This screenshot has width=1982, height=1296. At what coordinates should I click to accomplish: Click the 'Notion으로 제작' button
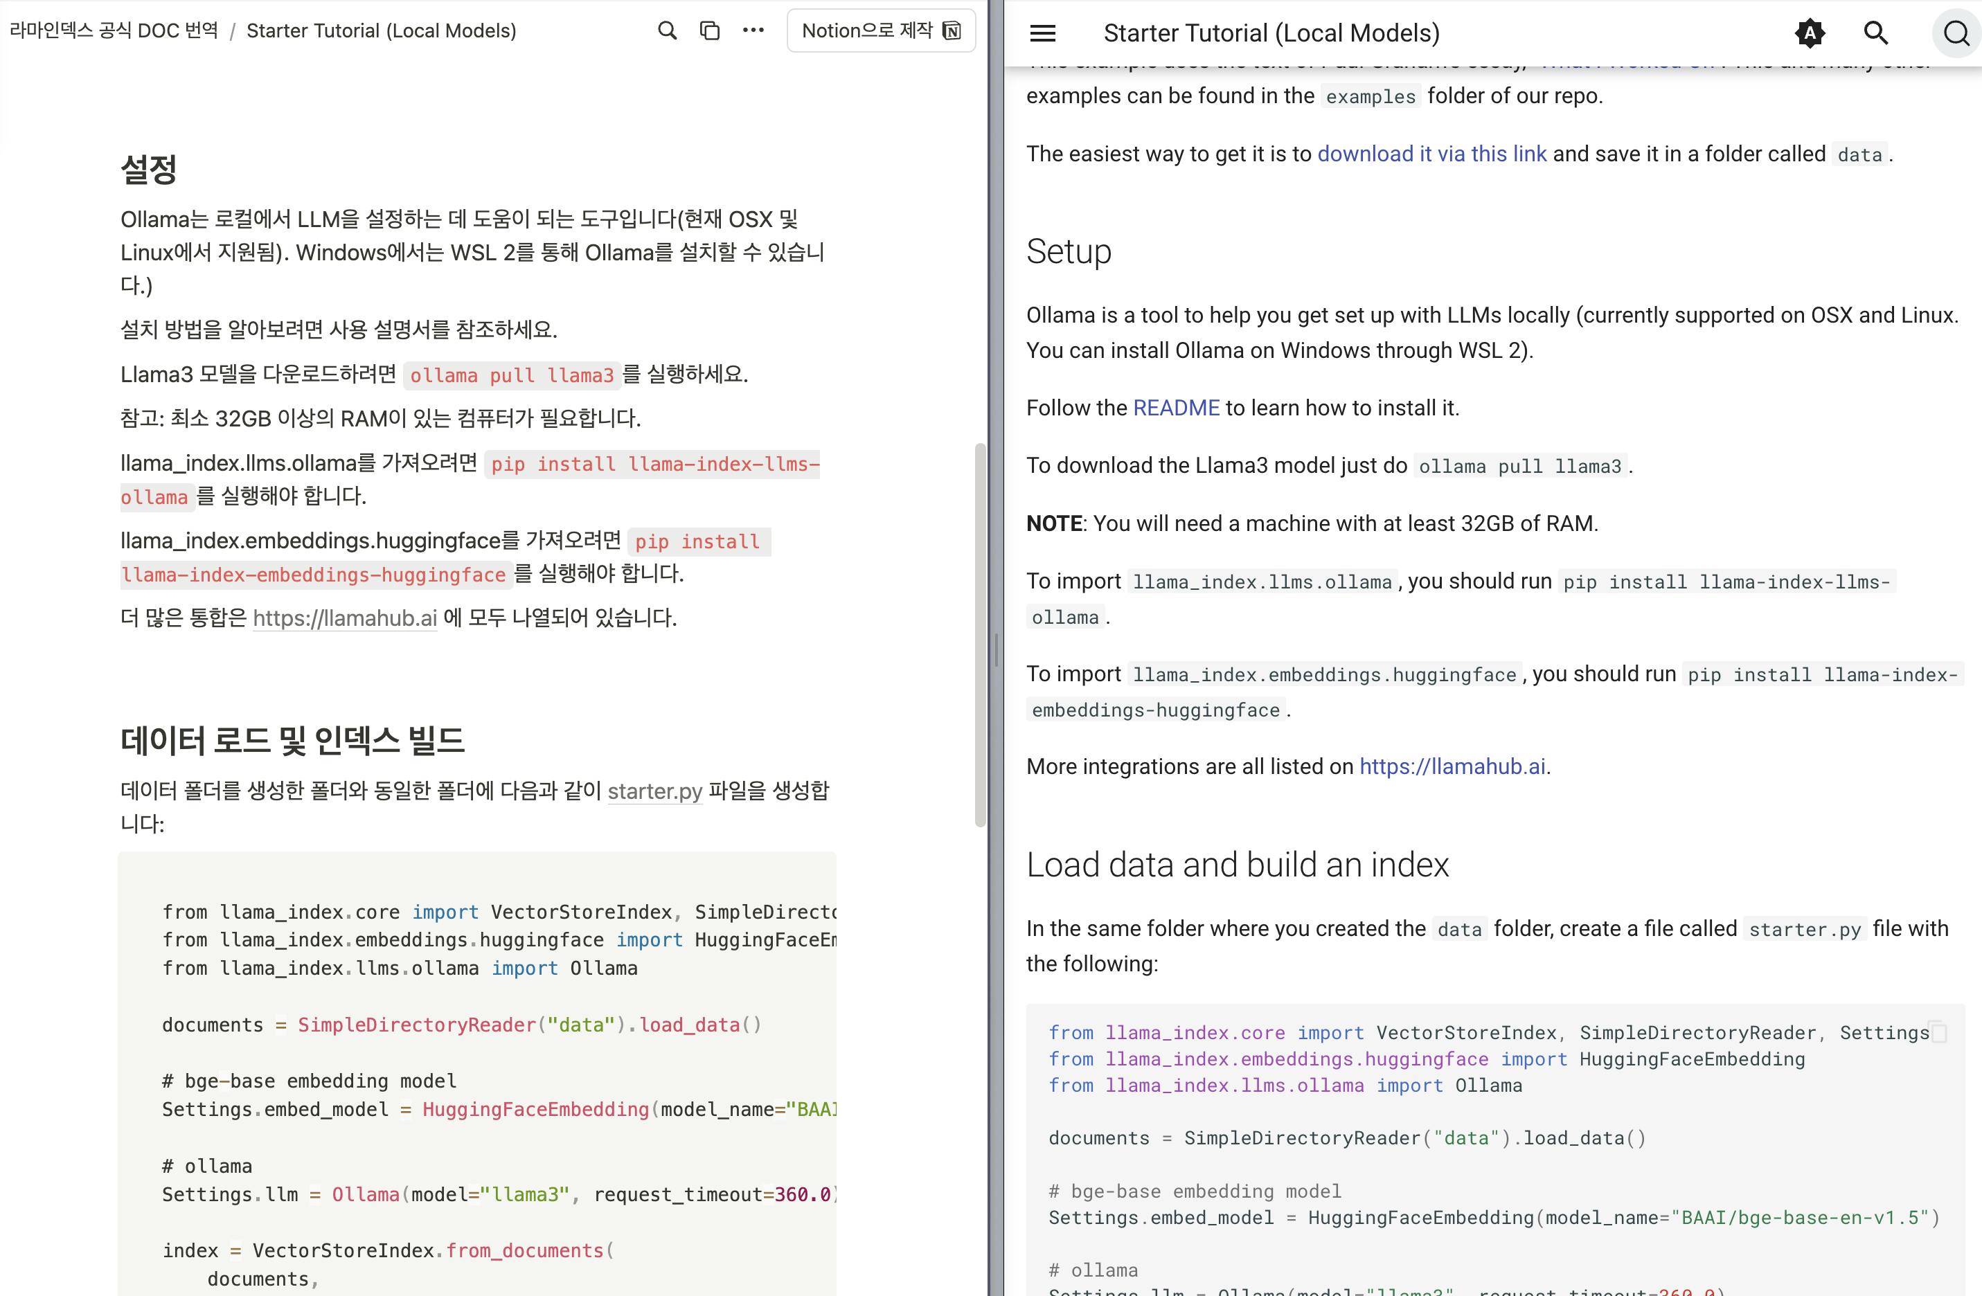pyautogui.click(x=880, y=30)
